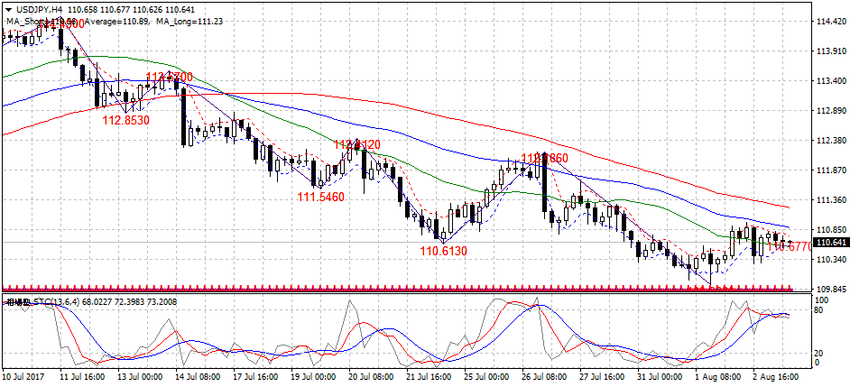This screenshot has height=387, width=850.
Task: Click the 80 level on stochastic scale
Action: click(x=820, y=310)
